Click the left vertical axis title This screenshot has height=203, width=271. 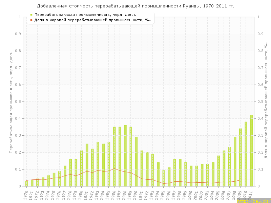11,101
